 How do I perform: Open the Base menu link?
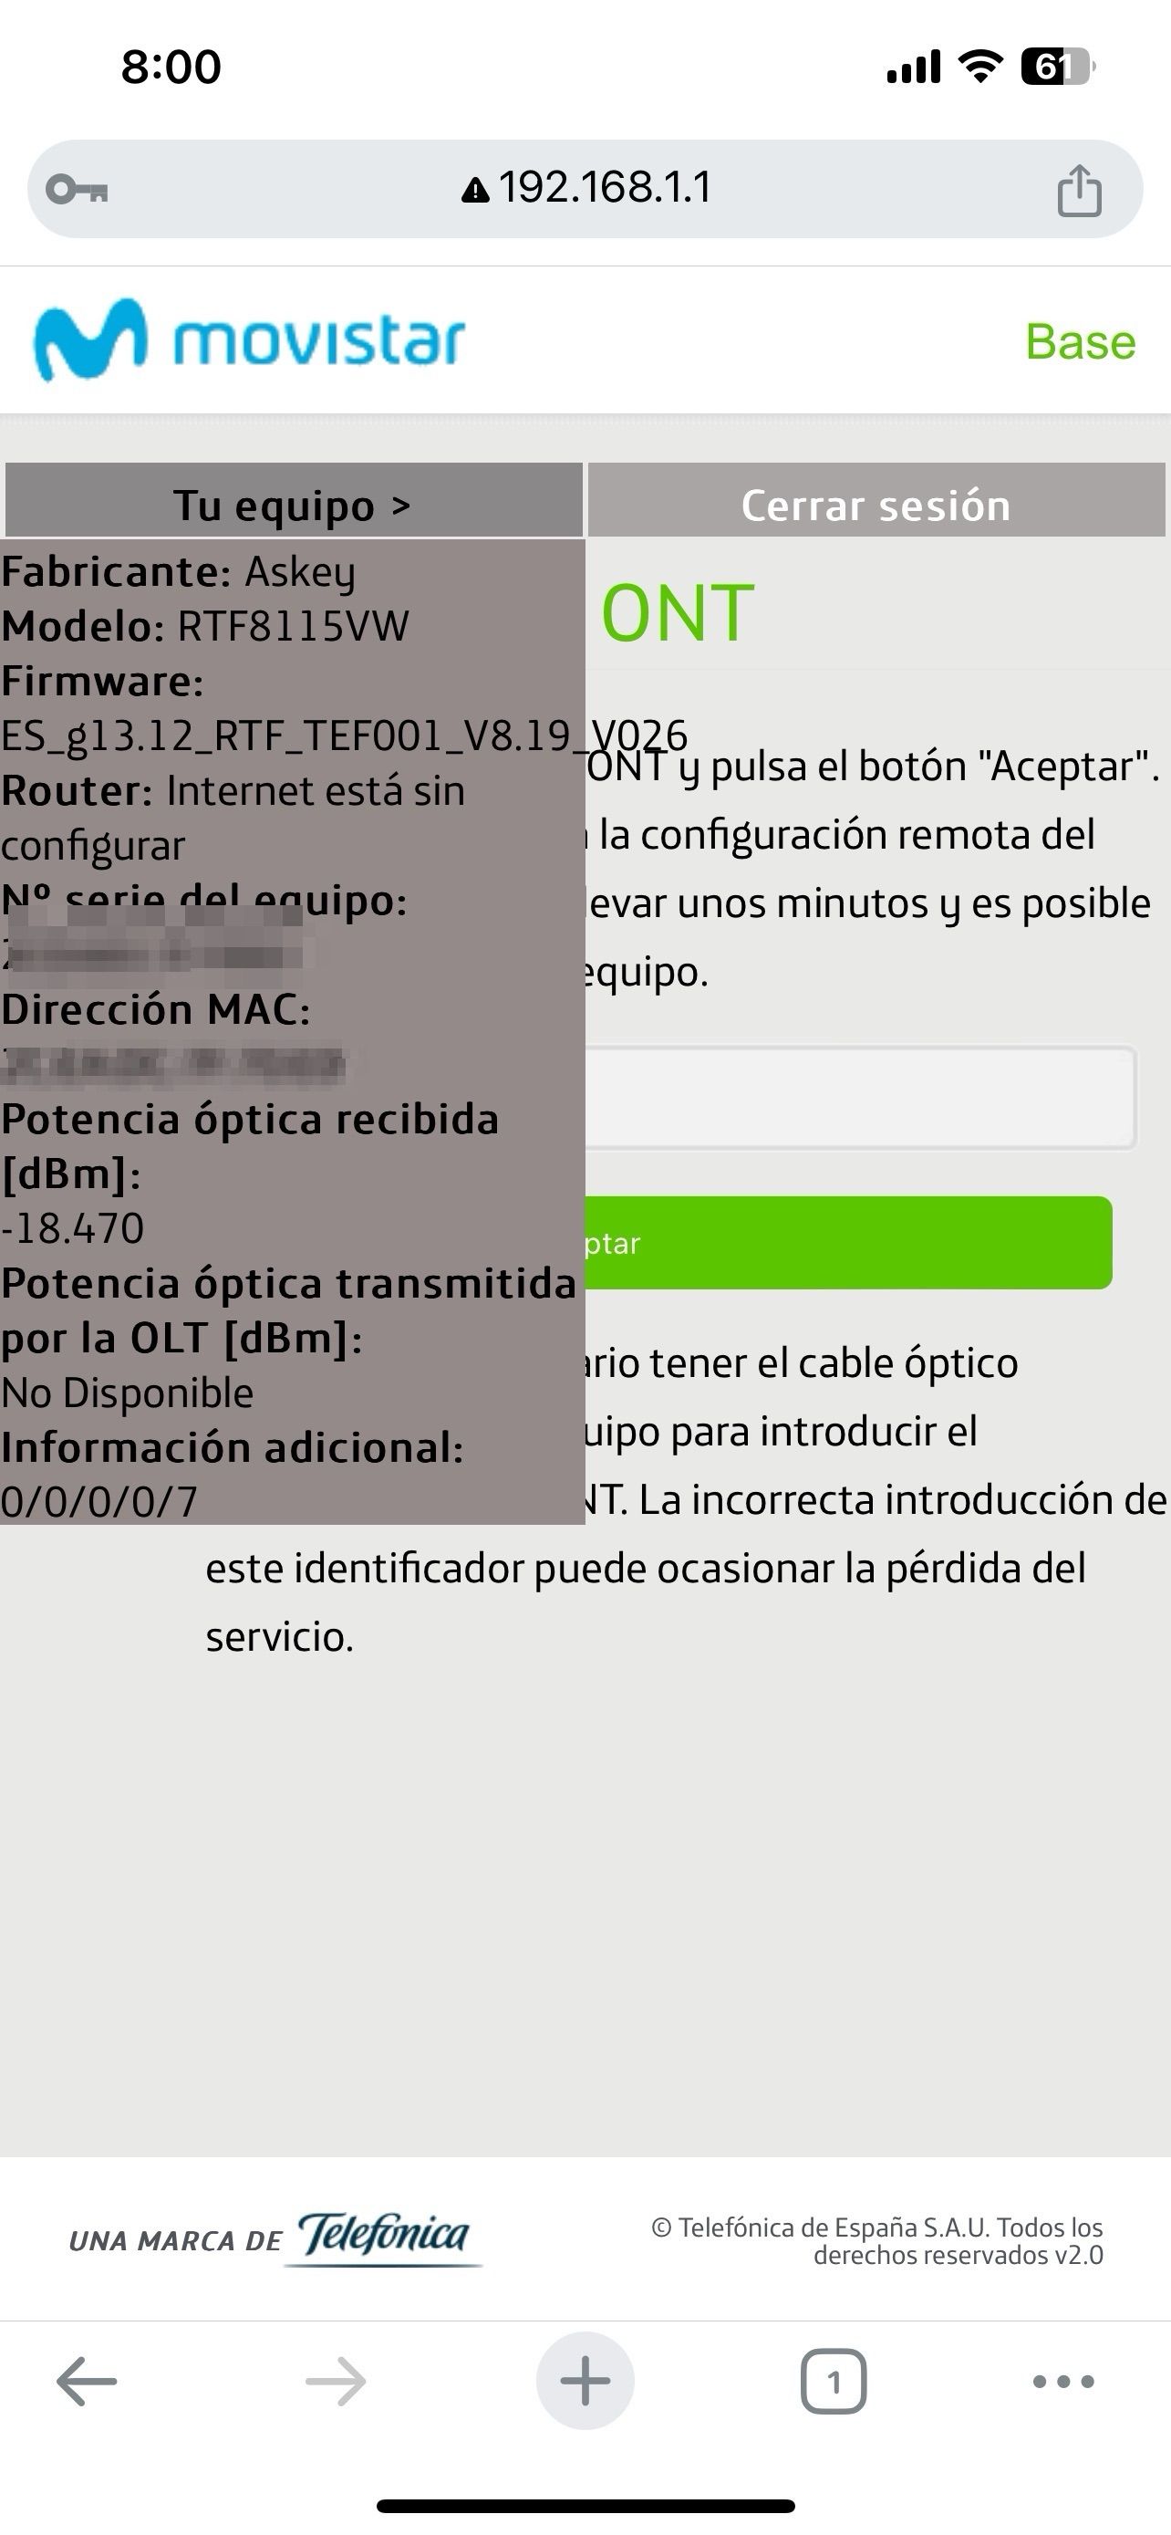[1081, 341]
